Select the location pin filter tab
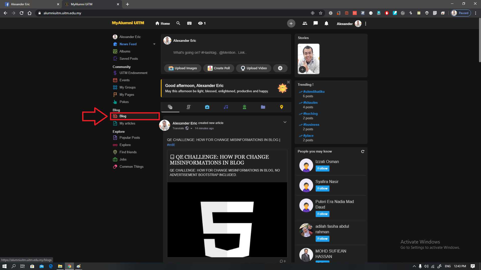This screenshot has width=481, height=270. (x=282, y=107)
